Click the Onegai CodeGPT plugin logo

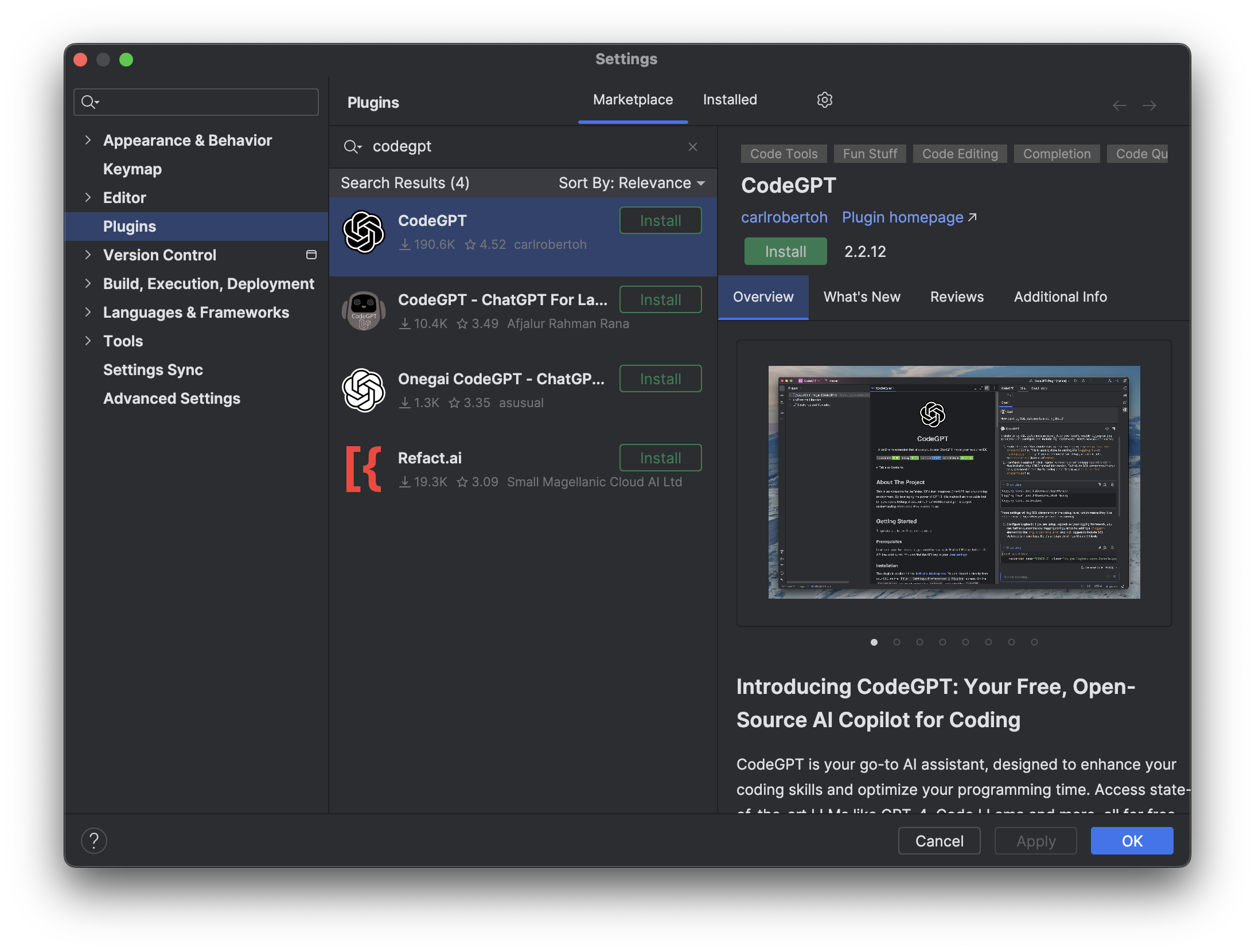[364, 390]
